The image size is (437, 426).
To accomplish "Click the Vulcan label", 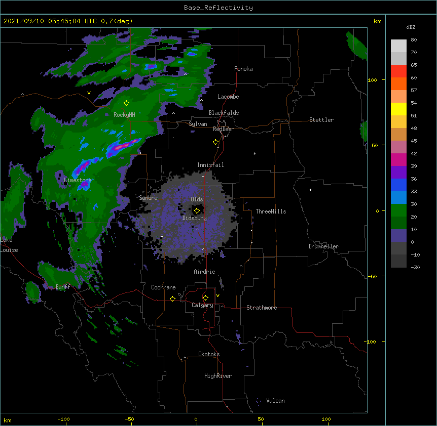I will [x=275, y=401].
